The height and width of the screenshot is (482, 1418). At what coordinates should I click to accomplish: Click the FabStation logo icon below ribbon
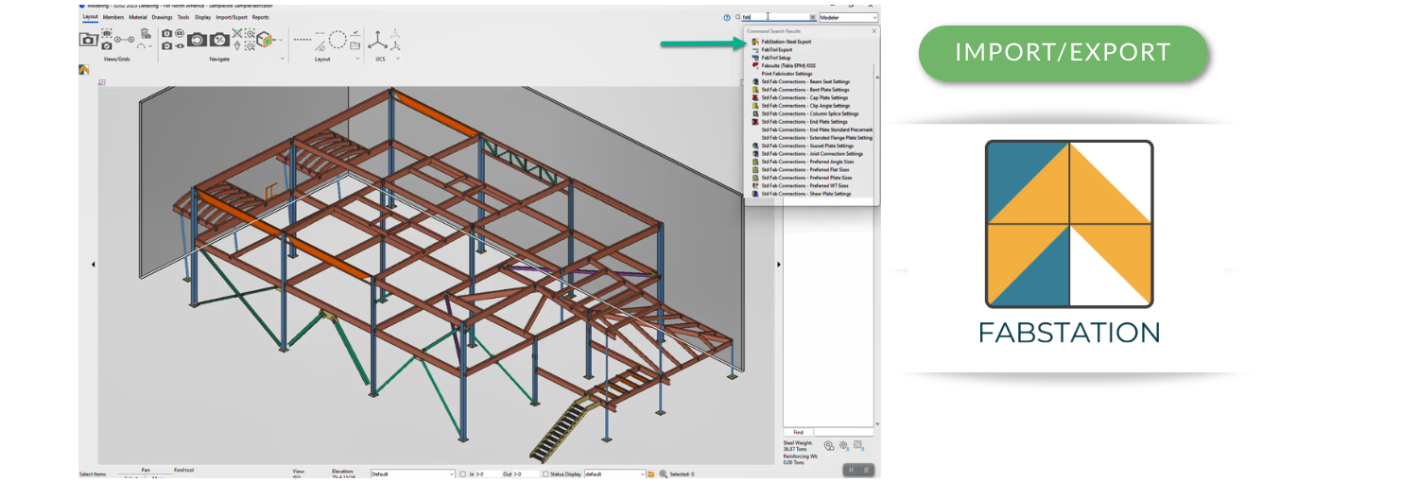[x=84, y=69]
